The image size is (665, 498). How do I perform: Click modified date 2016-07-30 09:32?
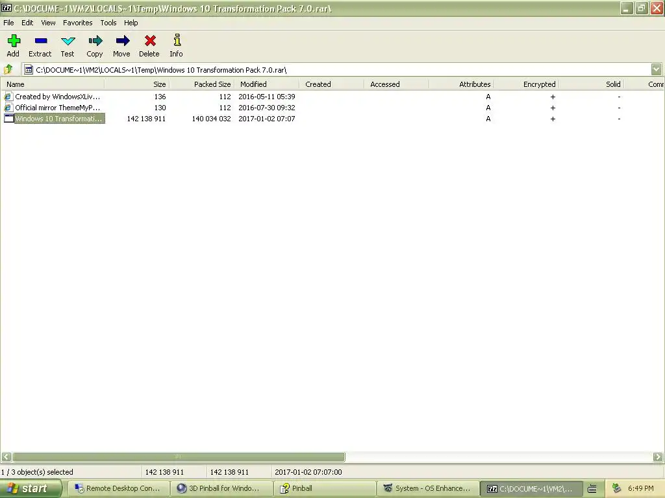pyautogui.click(x=267, y=108)
